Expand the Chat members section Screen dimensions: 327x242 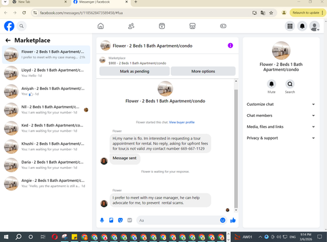click(281, 115)
